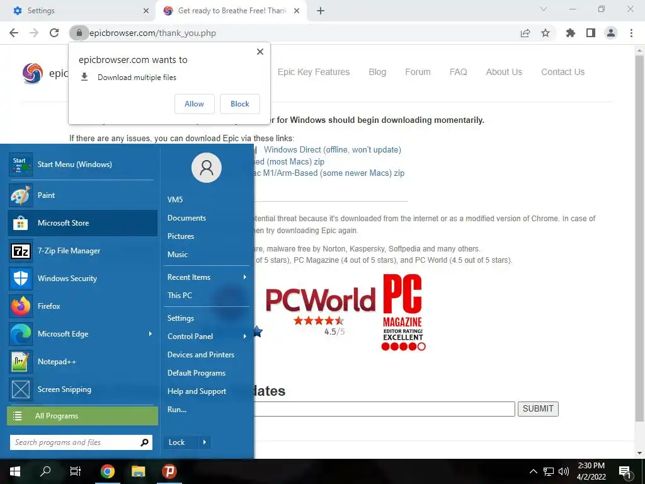
Task: Expand power options arrow beside Lock
Action: pyautogui.click(x=205, y=442)
